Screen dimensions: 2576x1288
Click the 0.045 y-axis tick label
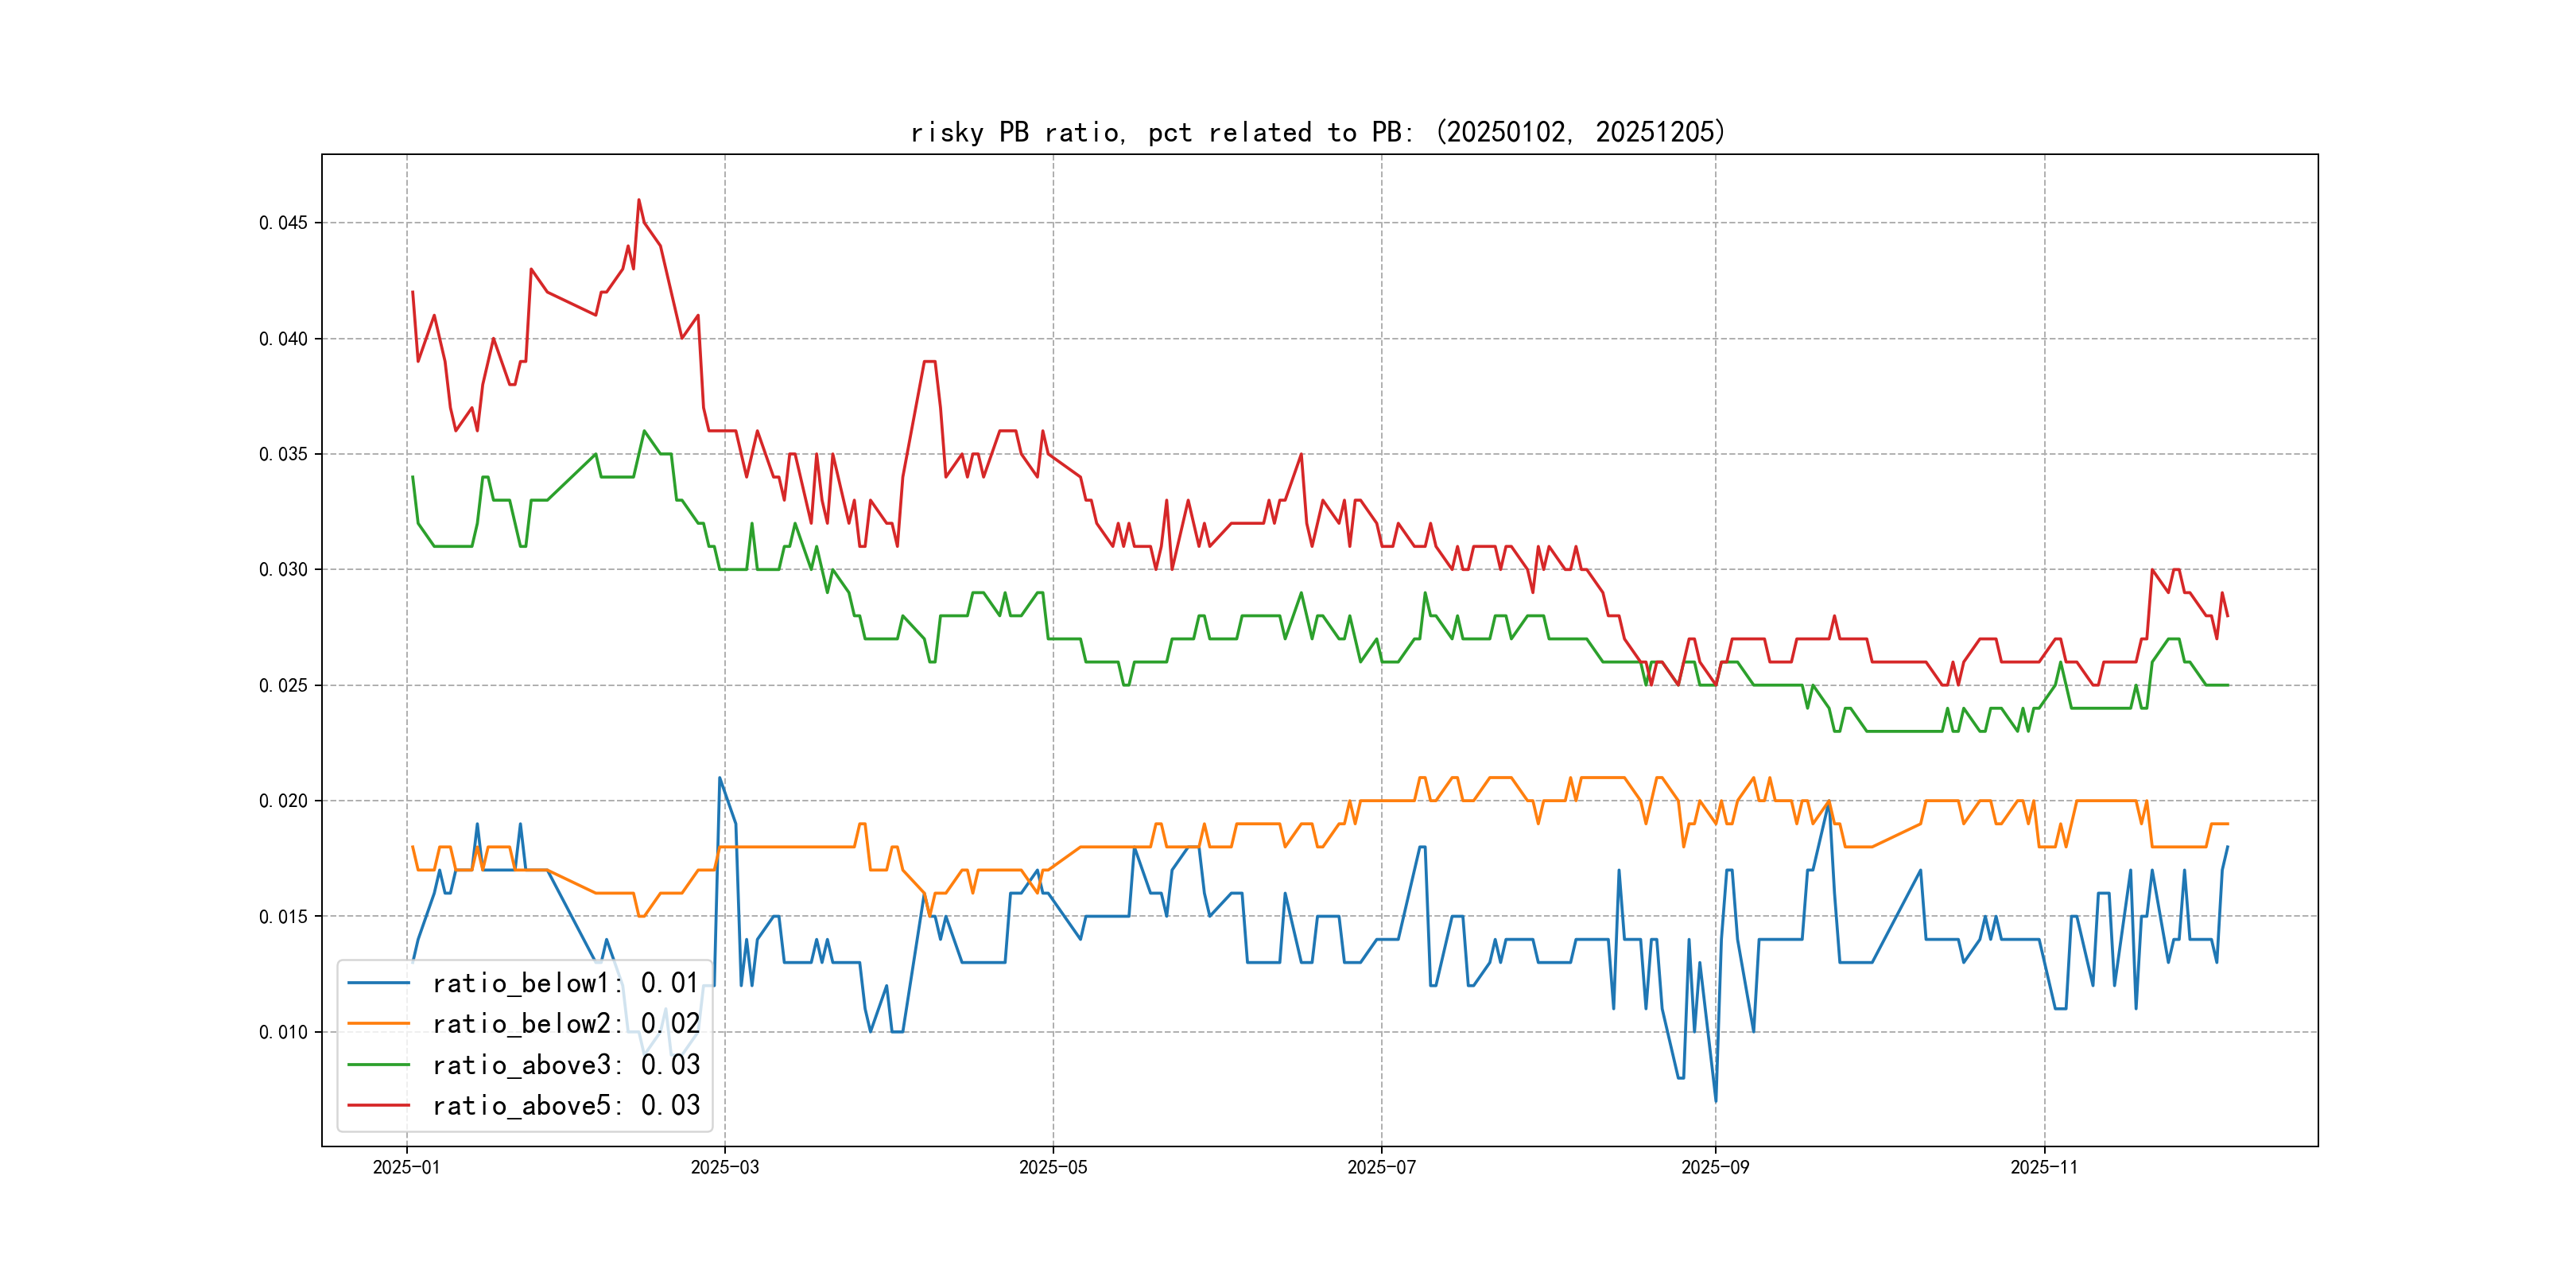[283, 222]
